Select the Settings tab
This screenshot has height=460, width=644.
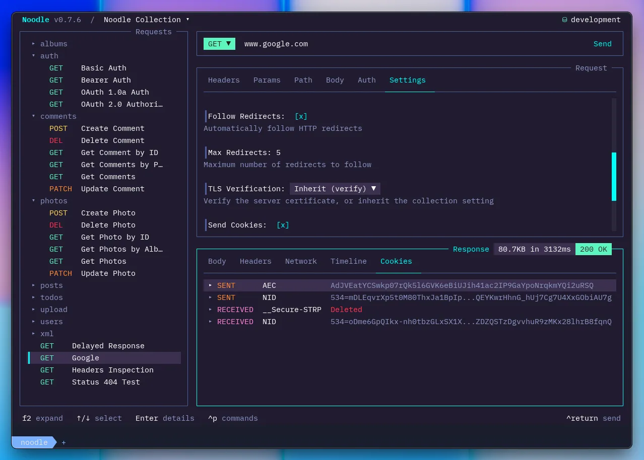tap(408, 80)
